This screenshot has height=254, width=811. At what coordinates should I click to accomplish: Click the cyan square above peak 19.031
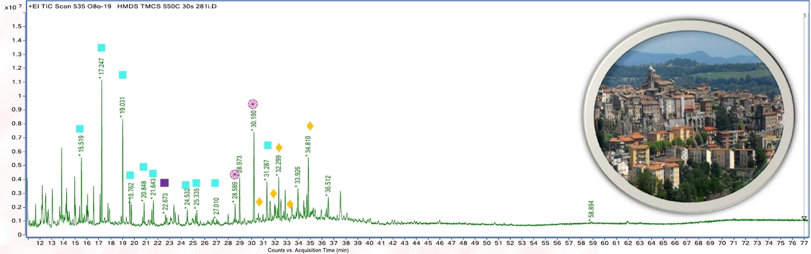tap(123, 75)
